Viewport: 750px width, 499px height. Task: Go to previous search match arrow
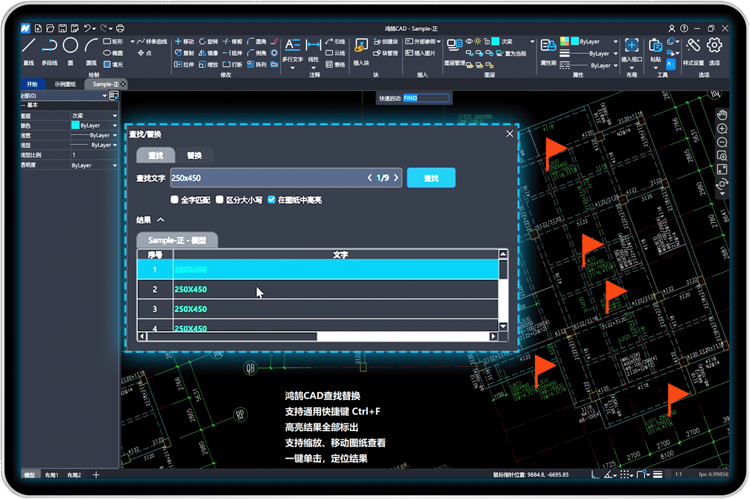click(x=370, y=178)
